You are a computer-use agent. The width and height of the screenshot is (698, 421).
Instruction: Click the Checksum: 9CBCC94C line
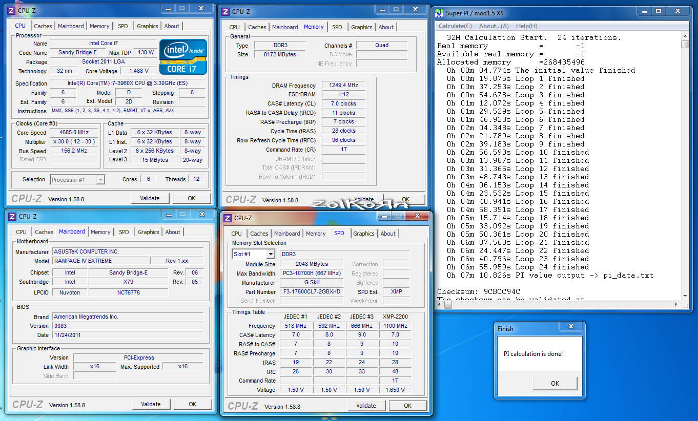tap(479, 291)
